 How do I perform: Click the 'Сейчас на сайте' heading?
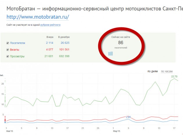(x=120, y=37)
